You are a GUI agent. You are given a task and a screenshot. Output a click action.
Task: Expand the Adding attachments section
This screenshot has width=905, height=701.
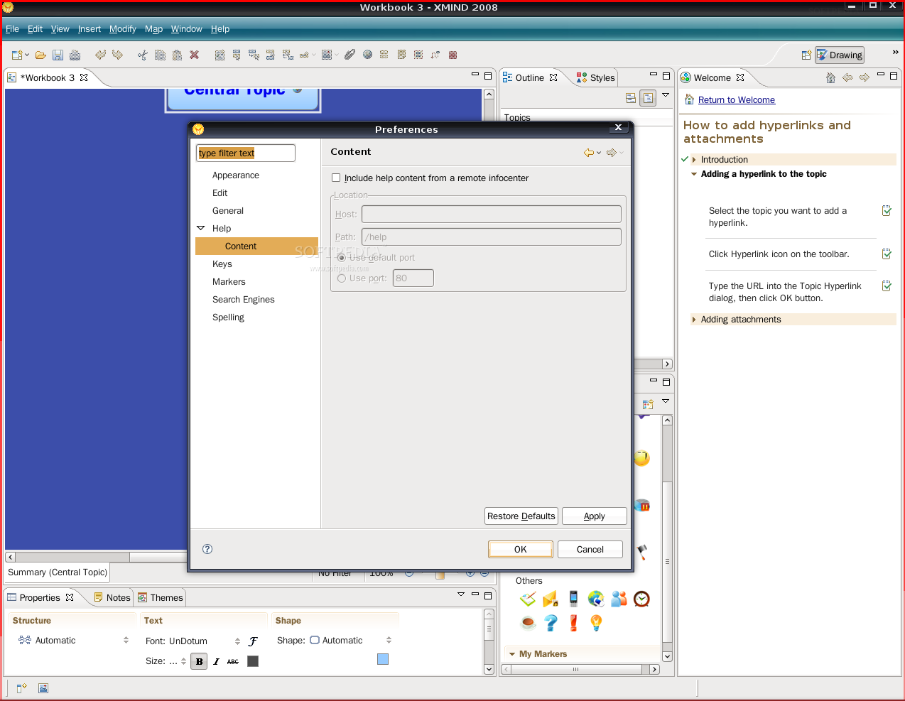[x=694, y=320]
